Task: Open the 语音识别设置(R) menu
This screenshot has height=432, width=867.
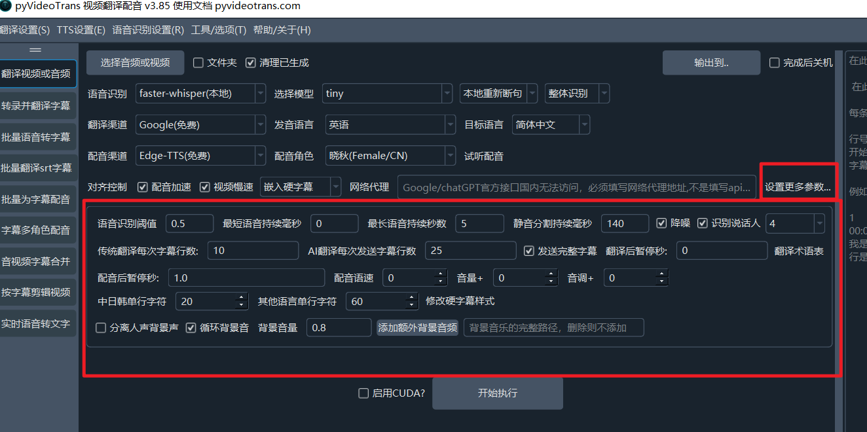Action: 148,30
